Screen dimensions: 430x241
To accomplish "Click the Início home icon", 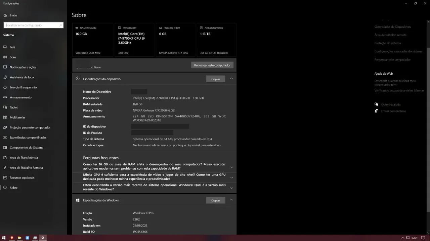I will 5,15.
